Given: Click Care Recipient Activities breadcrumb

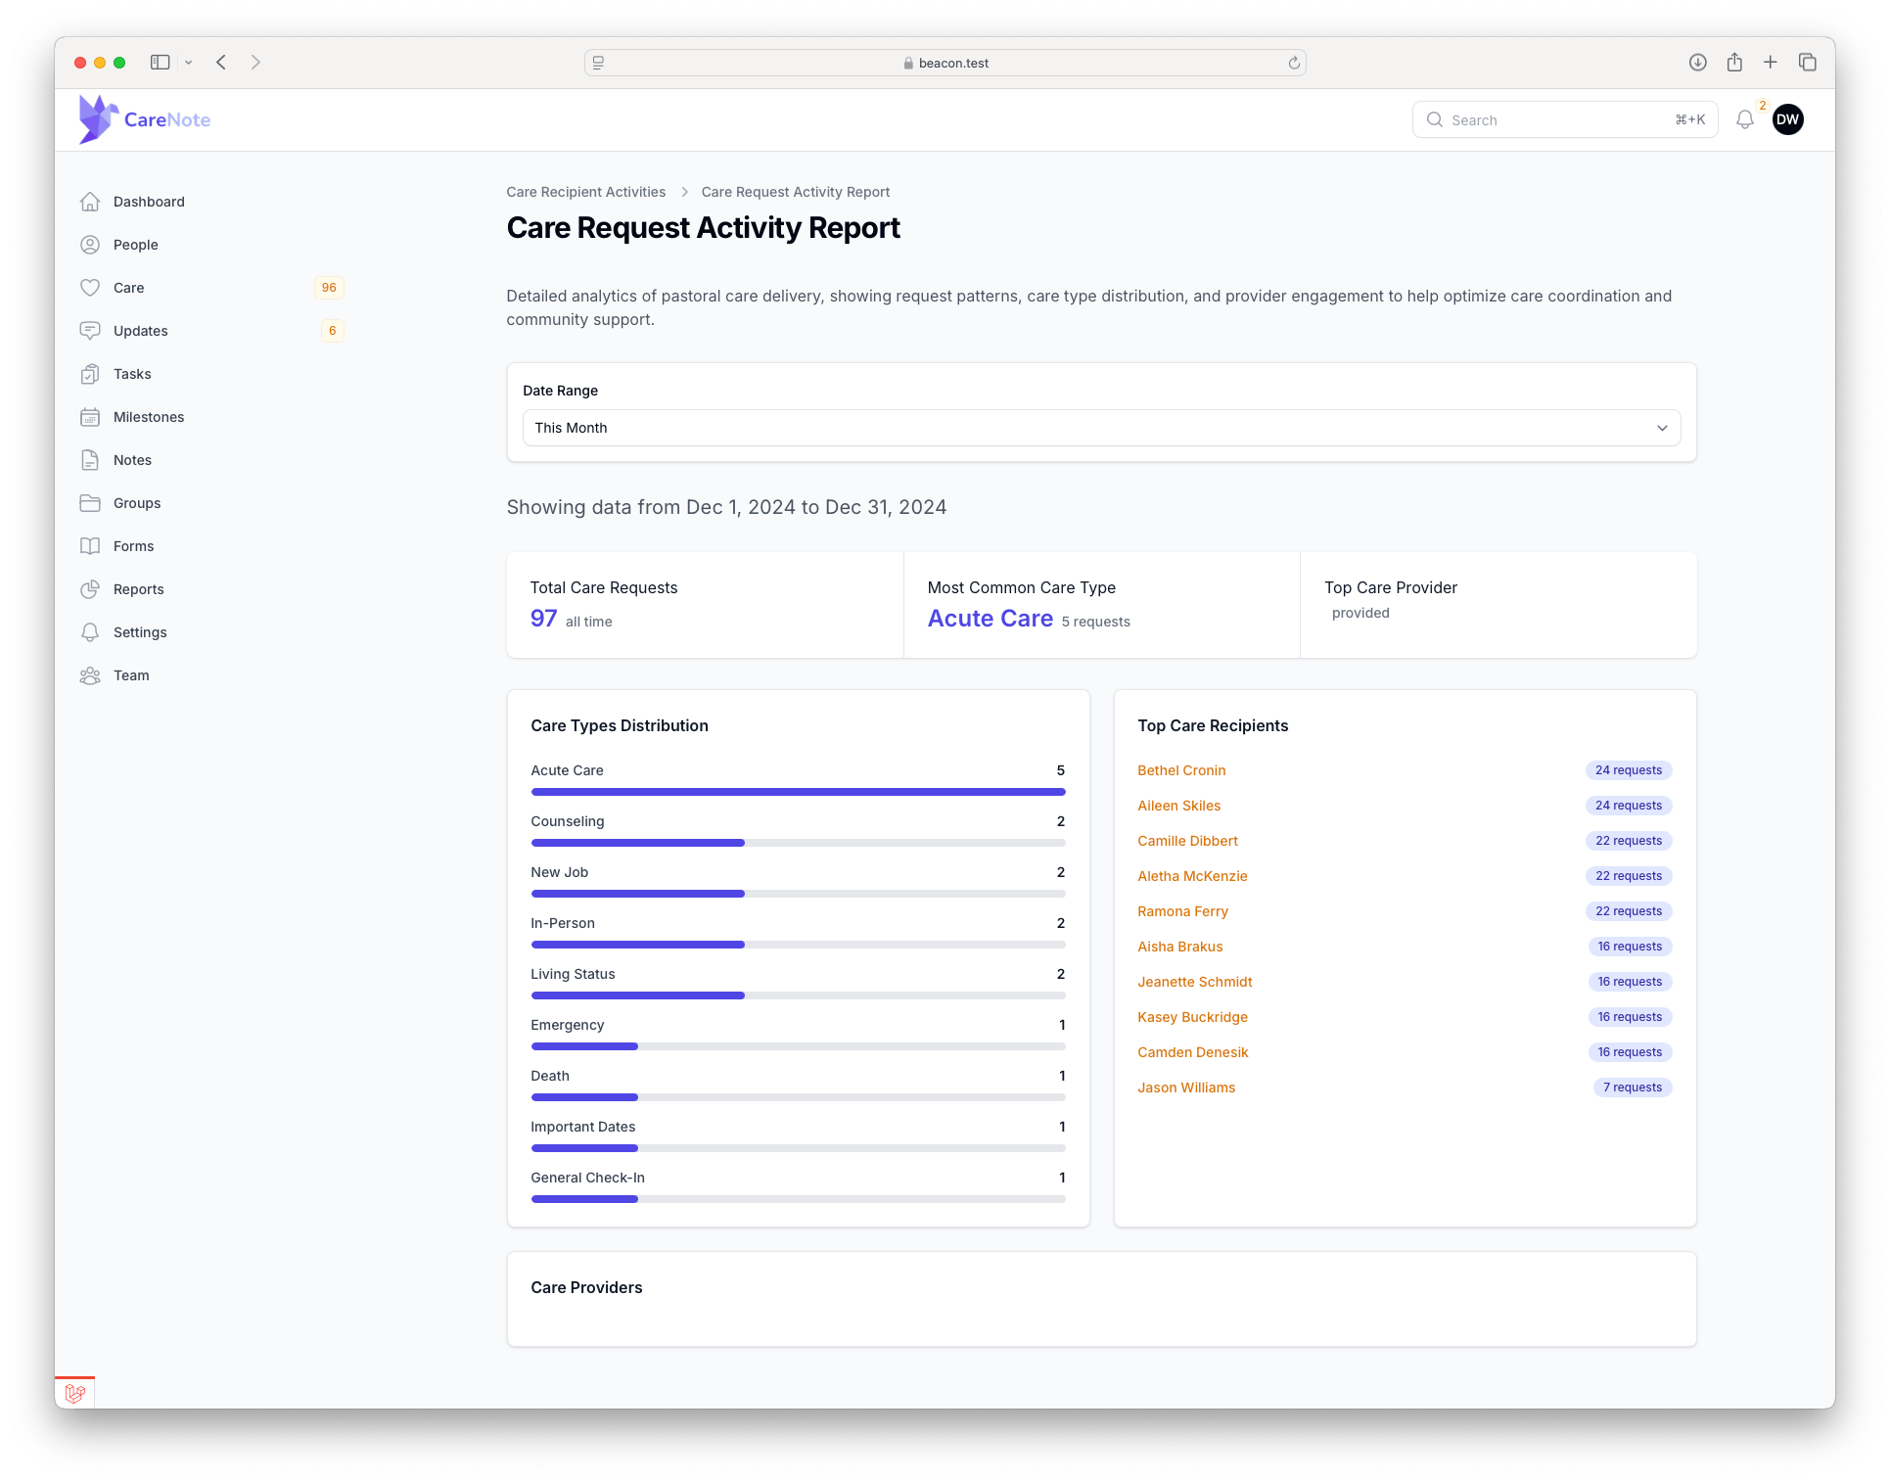Looking at the screenshot, I should tap(585, 192).
